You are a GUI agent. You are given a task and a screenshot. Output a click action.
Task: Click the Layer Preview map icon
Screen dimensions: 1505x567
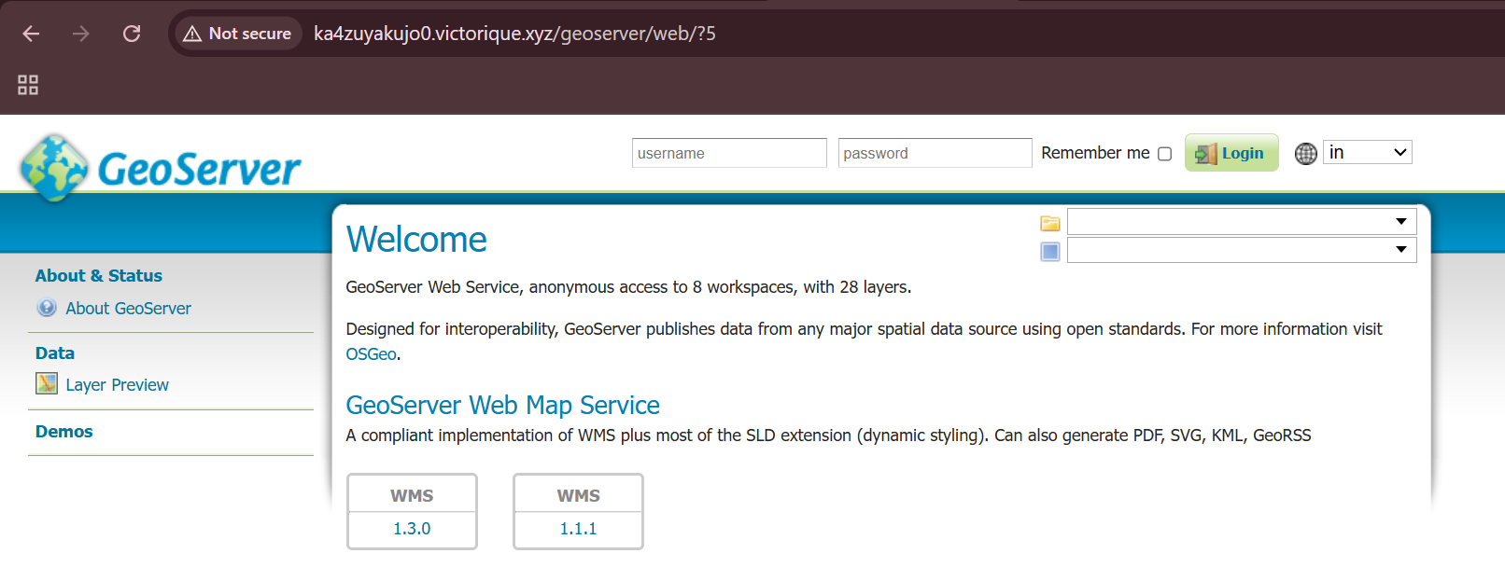(x=47, y=383)
